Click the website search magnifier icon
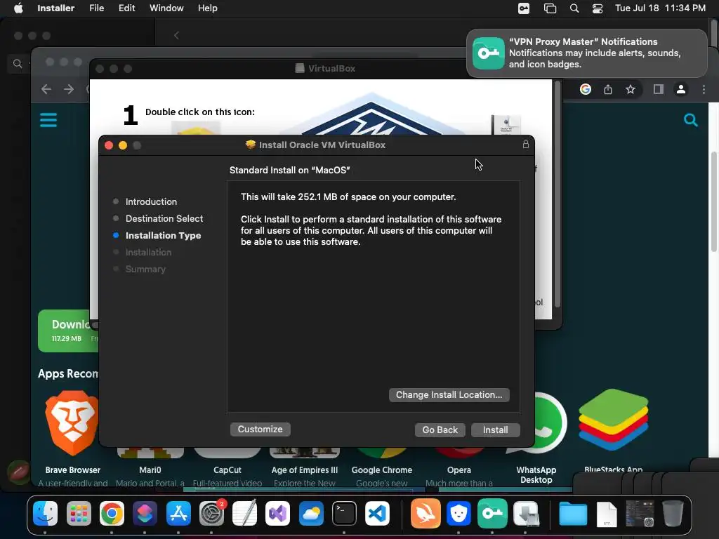 coord(691,120)
